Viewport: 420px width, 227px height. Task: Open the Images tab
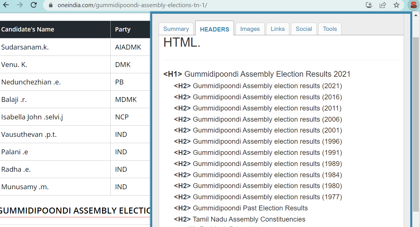pos(250,29)
